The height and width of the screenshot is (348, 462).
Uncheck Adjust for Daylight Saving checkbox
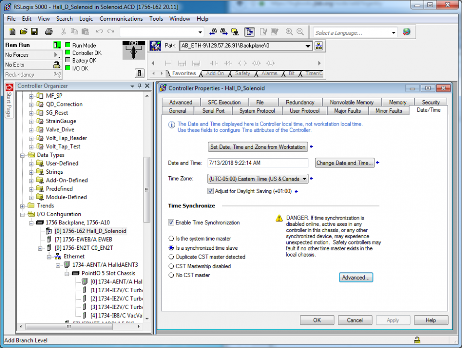tap(210, 191)
